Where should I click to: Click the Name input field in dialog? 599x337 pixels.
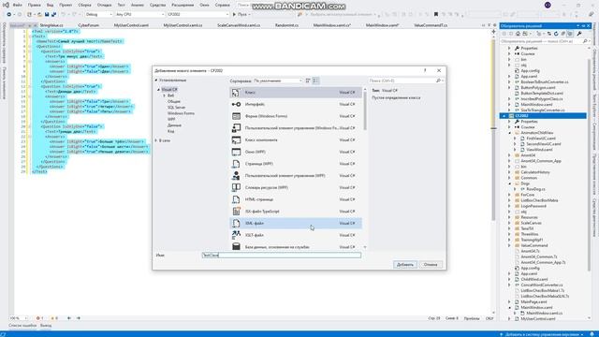pos(281,255)
